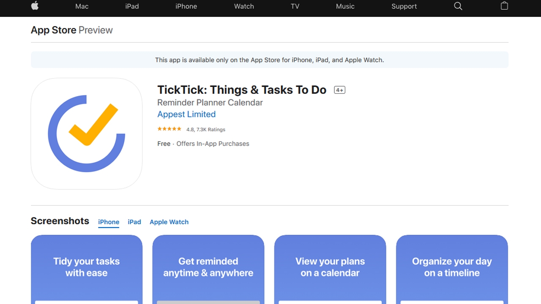
Task: Click the 4.8, 7.3K Ratings text
Action: (x=206, y=130)
